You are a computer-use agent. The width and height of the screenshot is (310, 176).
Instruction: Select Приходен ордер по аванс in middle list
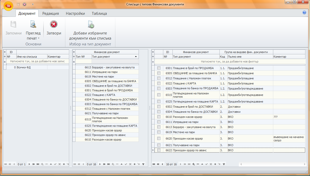click(x=107, y=135)
